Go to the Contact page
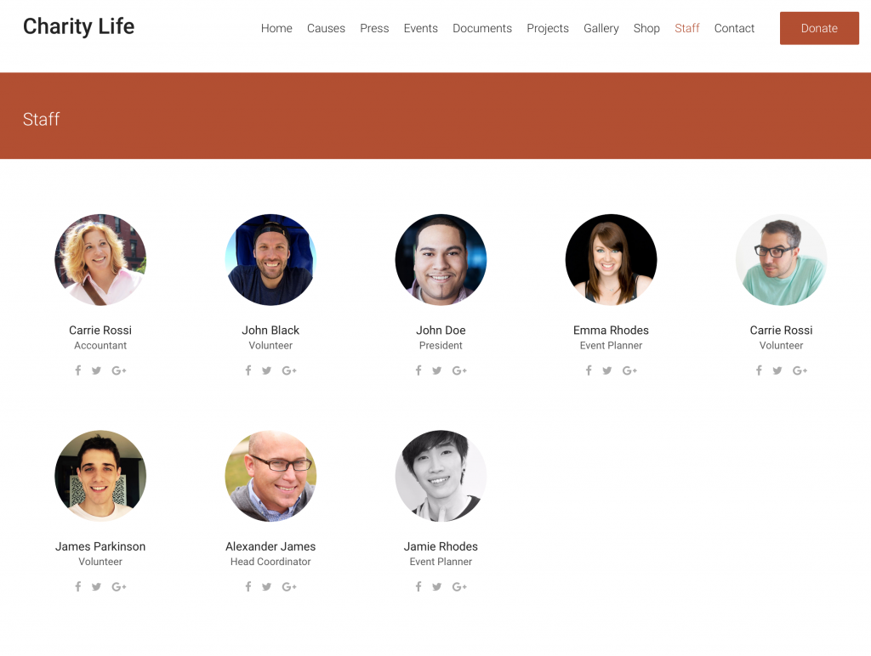 click(x=734, y=28)
